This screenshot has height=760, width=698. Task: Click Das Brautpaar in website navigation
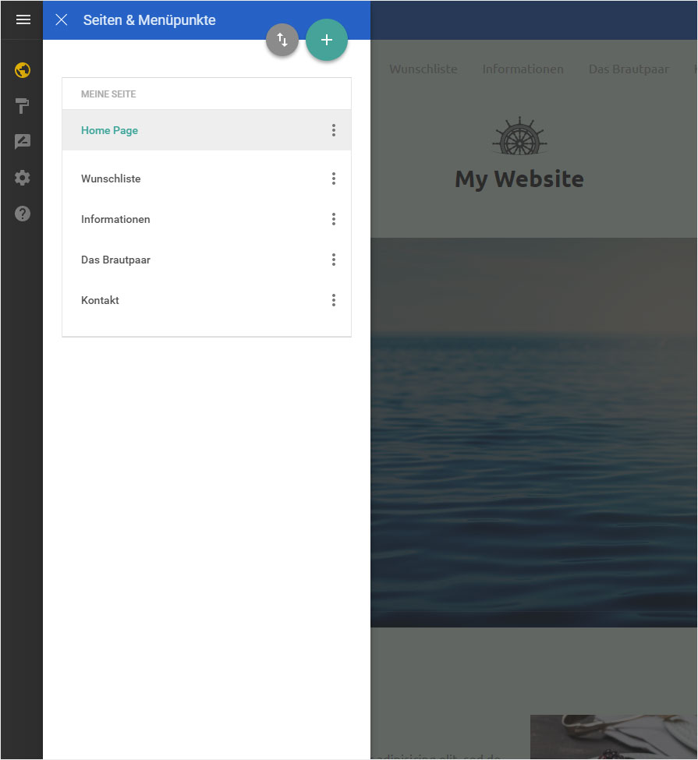click(x=629, y=69)
